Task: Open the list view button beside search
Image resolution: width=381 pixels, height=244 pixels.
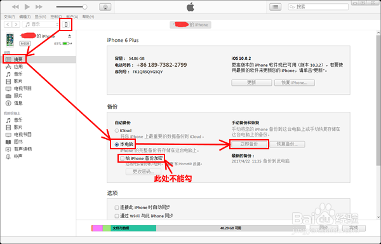Action: coord(276,7)
